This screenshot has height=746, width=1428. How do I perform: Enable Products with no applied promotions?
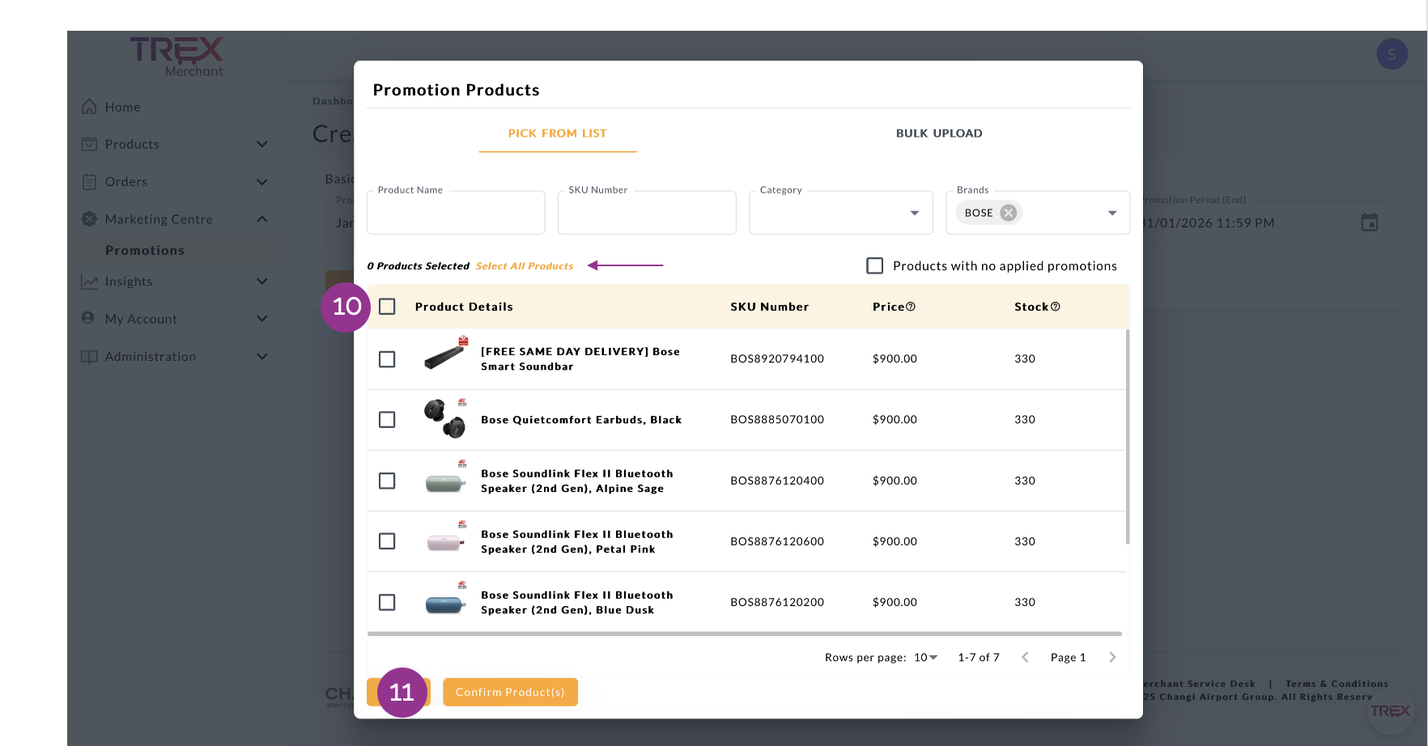(874, 265)
